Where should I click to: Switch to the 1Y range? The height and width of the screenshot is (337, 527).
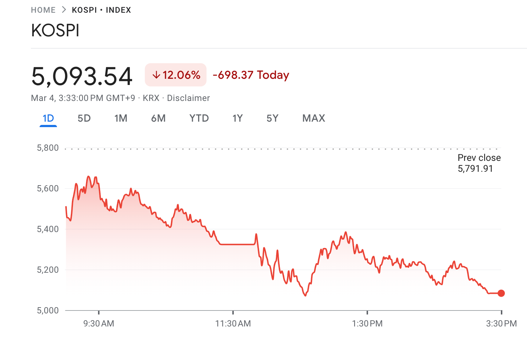(x=237, y=118)
